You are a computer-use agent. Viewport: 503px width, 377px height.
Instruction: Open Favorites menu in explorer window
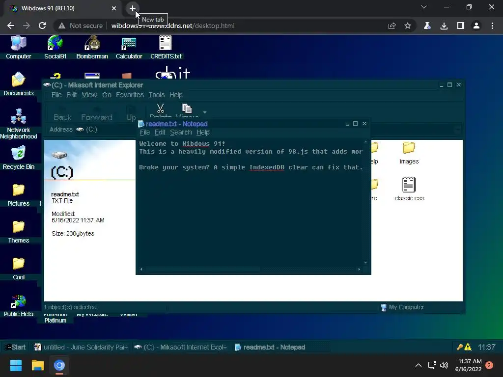tap(130, 95)
